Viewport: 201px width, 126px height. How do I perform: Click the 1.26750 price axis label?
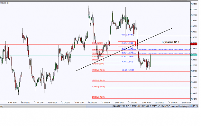[194, 26]
